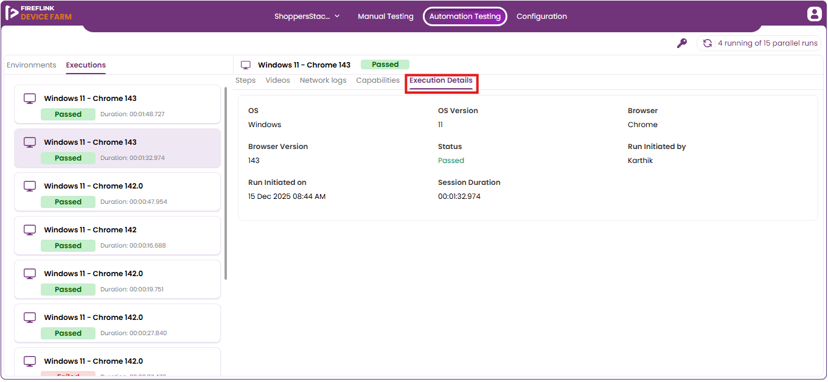This screenshot has width=828, height=382.
Task: Click the OS Version value '11'
Action: point(440,125)
